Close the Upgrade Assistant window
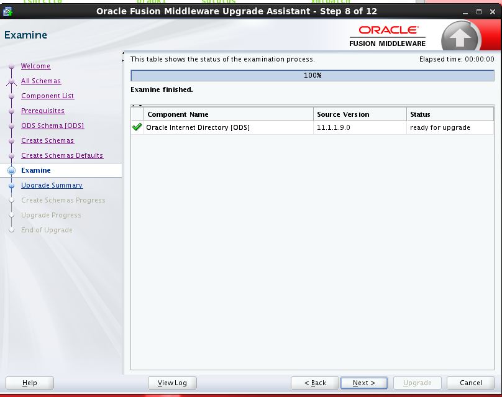This screenshot has height=397, width=502. (493, 12)
